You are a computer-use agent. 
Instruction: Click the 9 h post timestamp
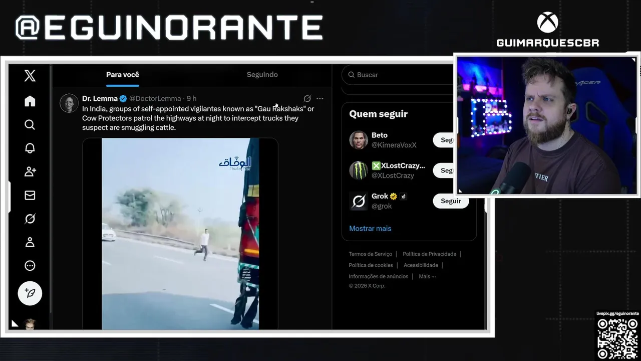191,99
